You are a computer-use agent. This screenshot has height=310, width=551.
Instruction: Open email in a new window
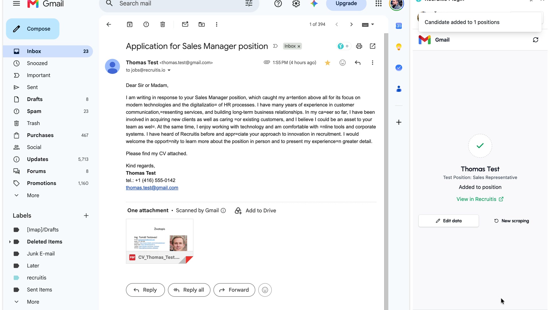(x=373, y=46)
